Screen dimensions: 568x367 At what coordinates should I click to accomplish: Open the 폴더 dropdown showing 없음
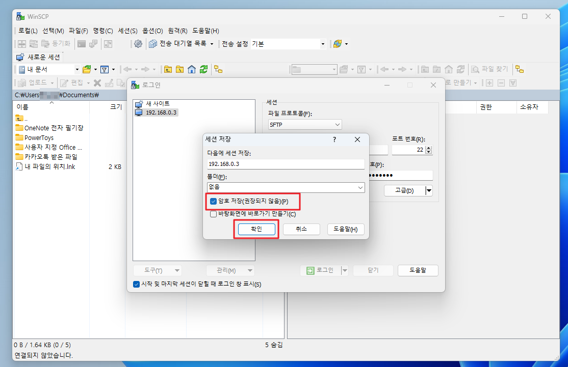[x=361, y=187]
